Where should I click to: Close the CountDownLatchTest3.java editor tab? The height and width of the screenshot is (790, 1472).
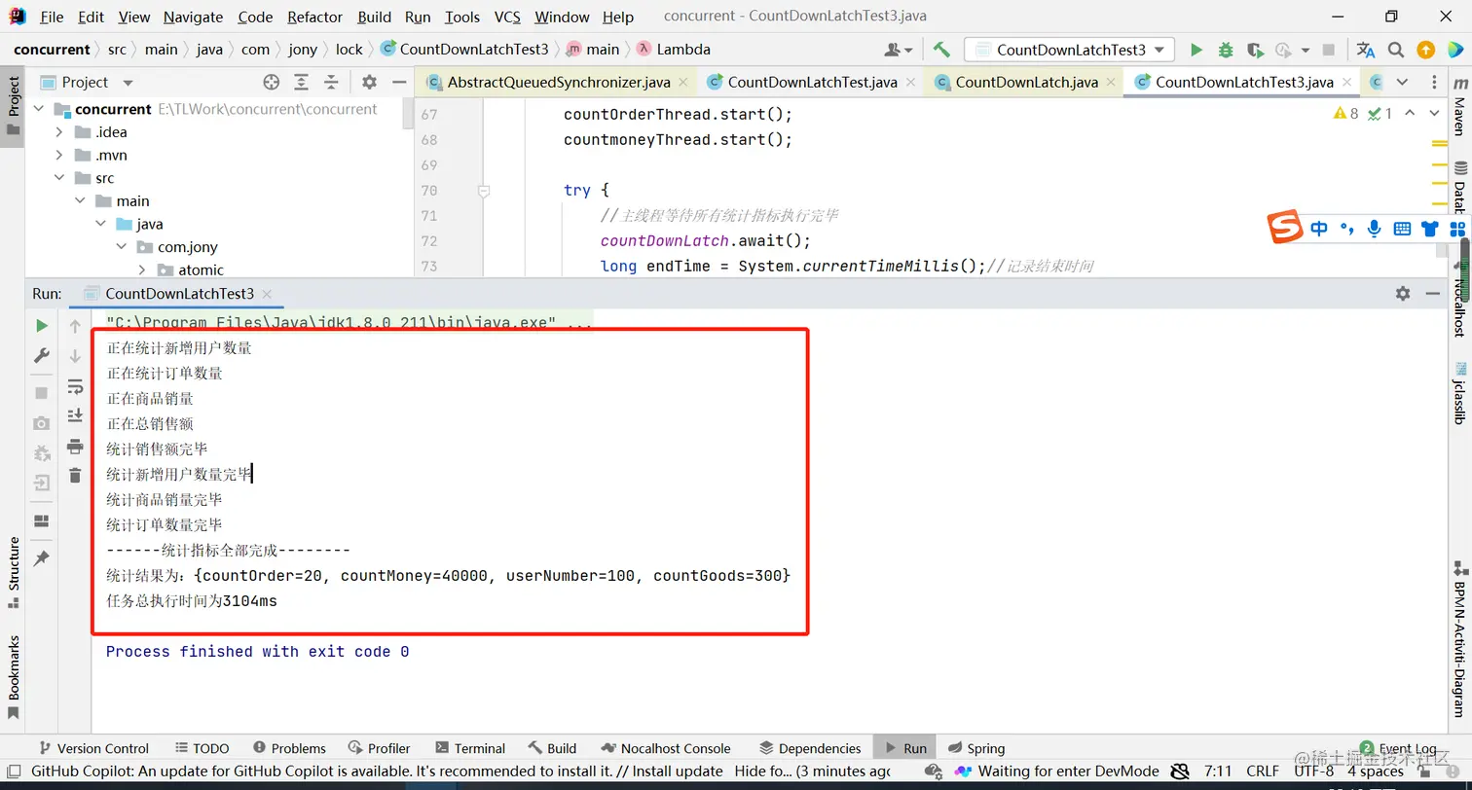(x=1349, y=83)
